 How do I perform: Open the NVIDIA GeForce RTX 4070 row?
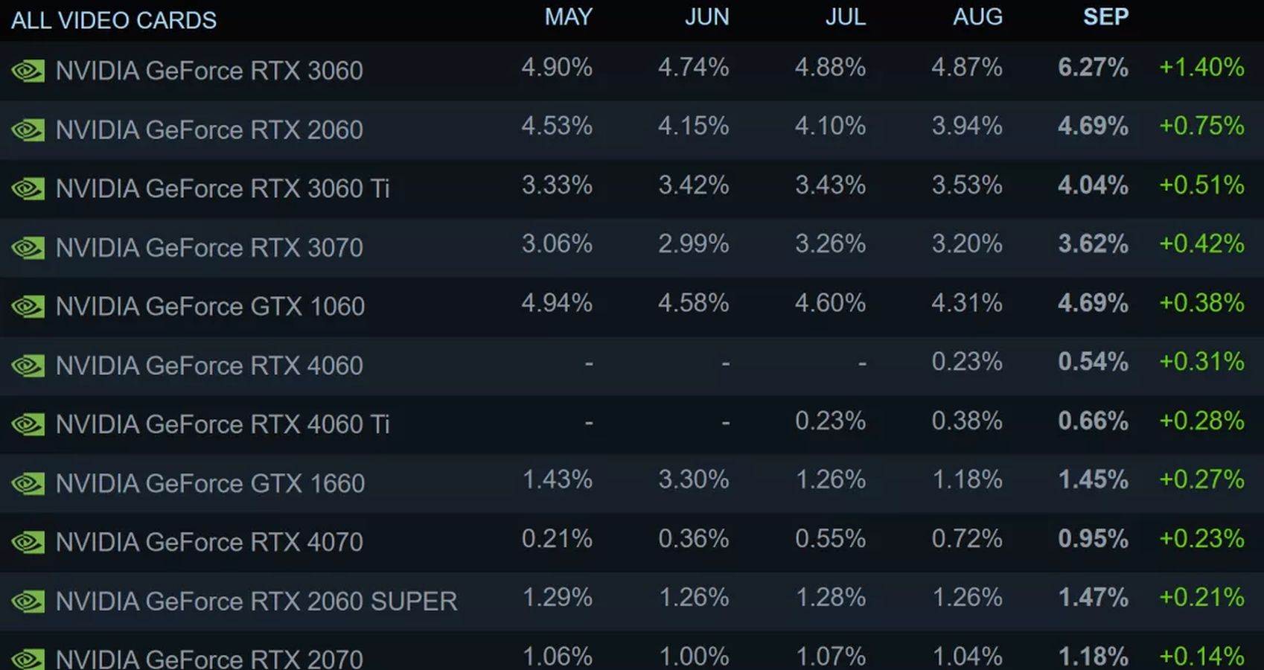[209, 542]
